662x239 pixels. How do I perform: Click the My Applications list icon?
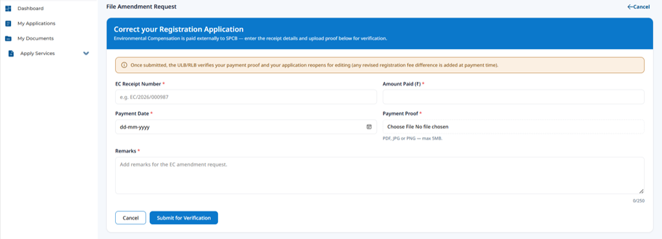(8, 24)
